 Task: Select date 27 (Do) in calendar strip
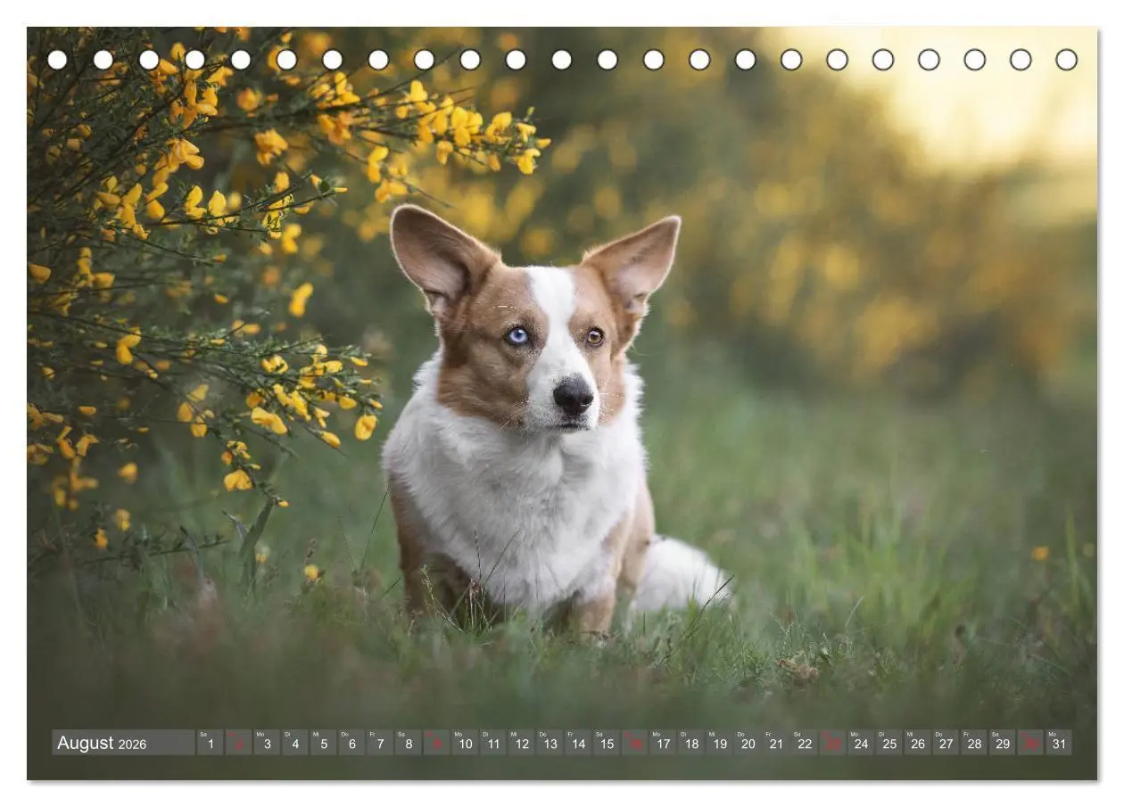[x=946, y=743]
